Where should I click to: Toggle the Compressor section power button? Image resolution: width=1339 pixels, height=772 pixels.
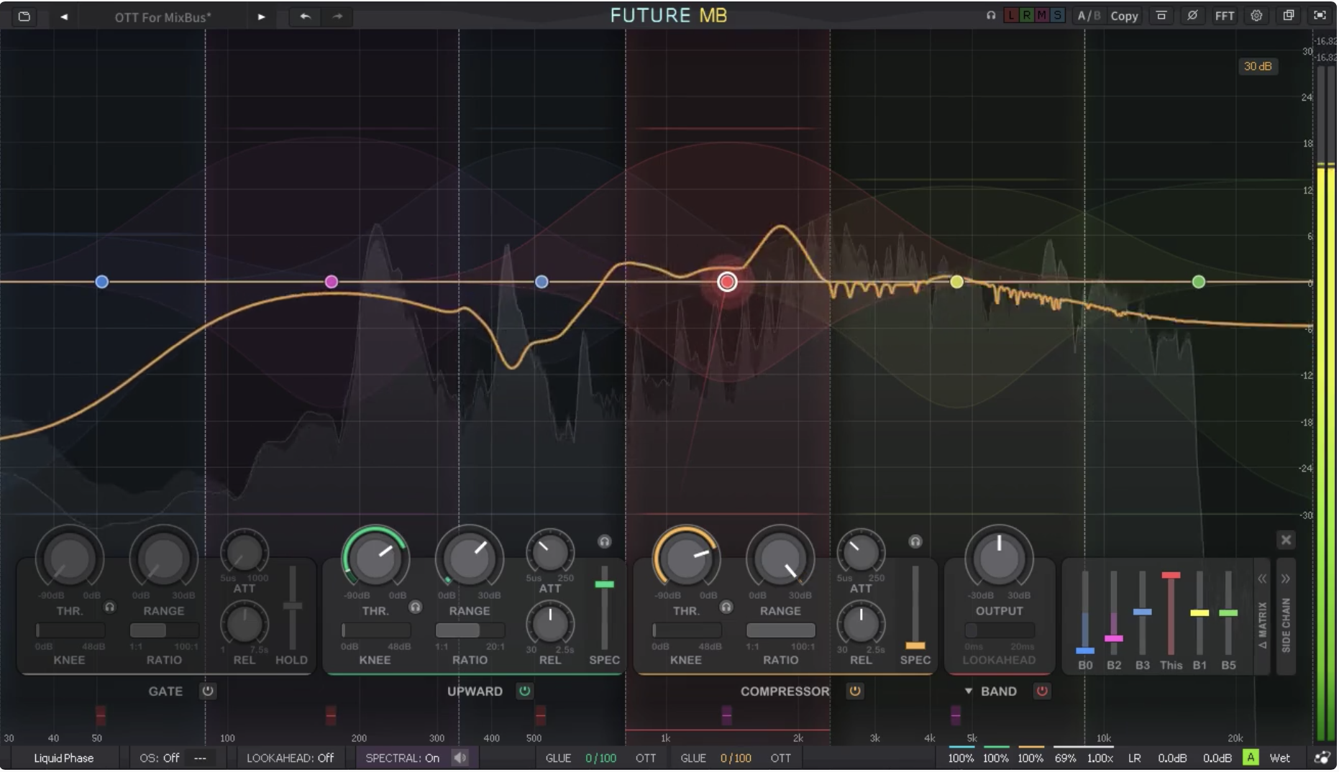click(x=855, y=691)
